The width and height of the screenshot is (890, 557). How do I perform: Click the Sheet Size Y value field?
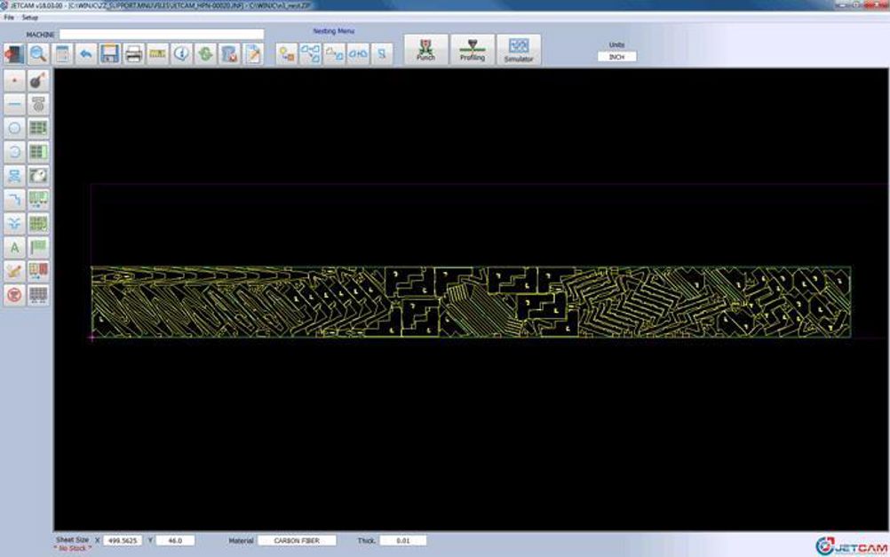coord(175,540)
